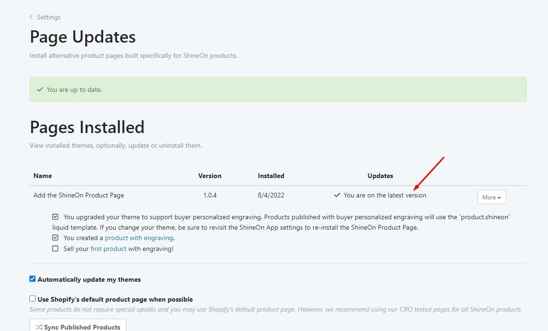Click the 'Automatically update my themes' label
Image resolution: width=548 pixels, height=331 pixels.
point(89,279)
